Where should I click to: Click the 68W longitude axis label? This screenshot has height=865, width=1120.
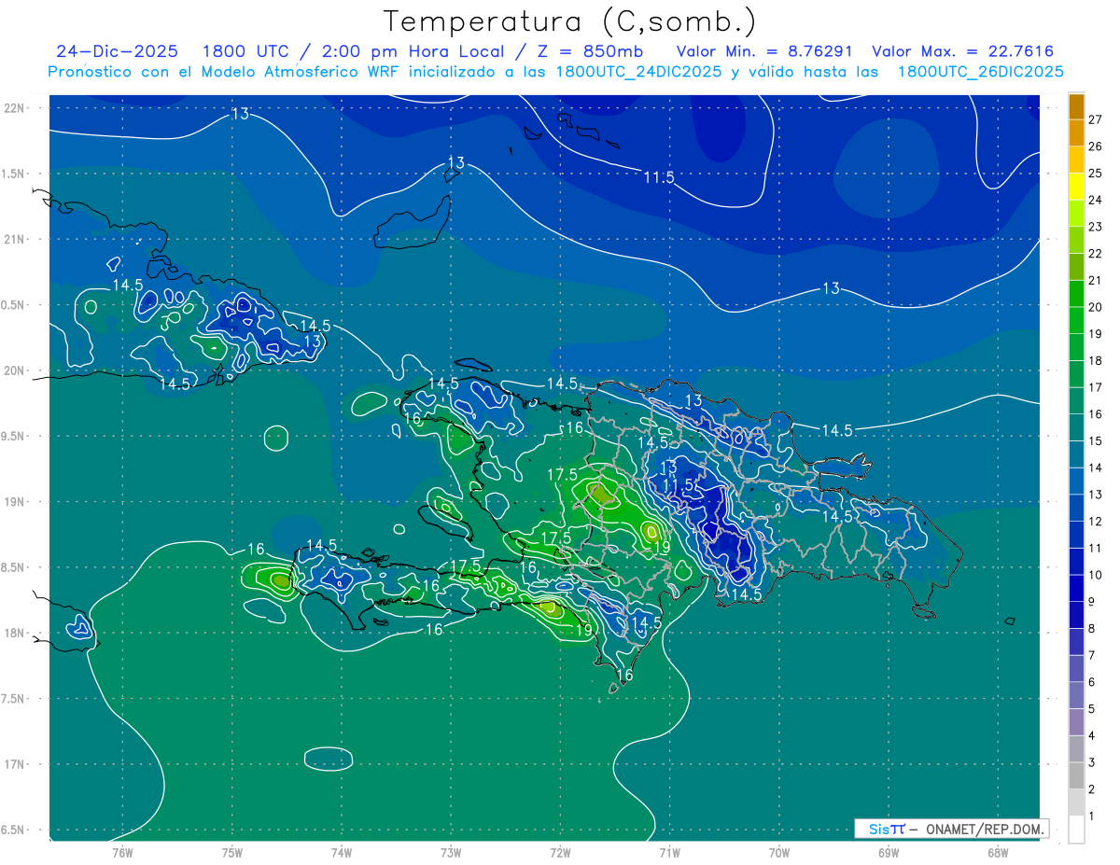click(997, 852)
